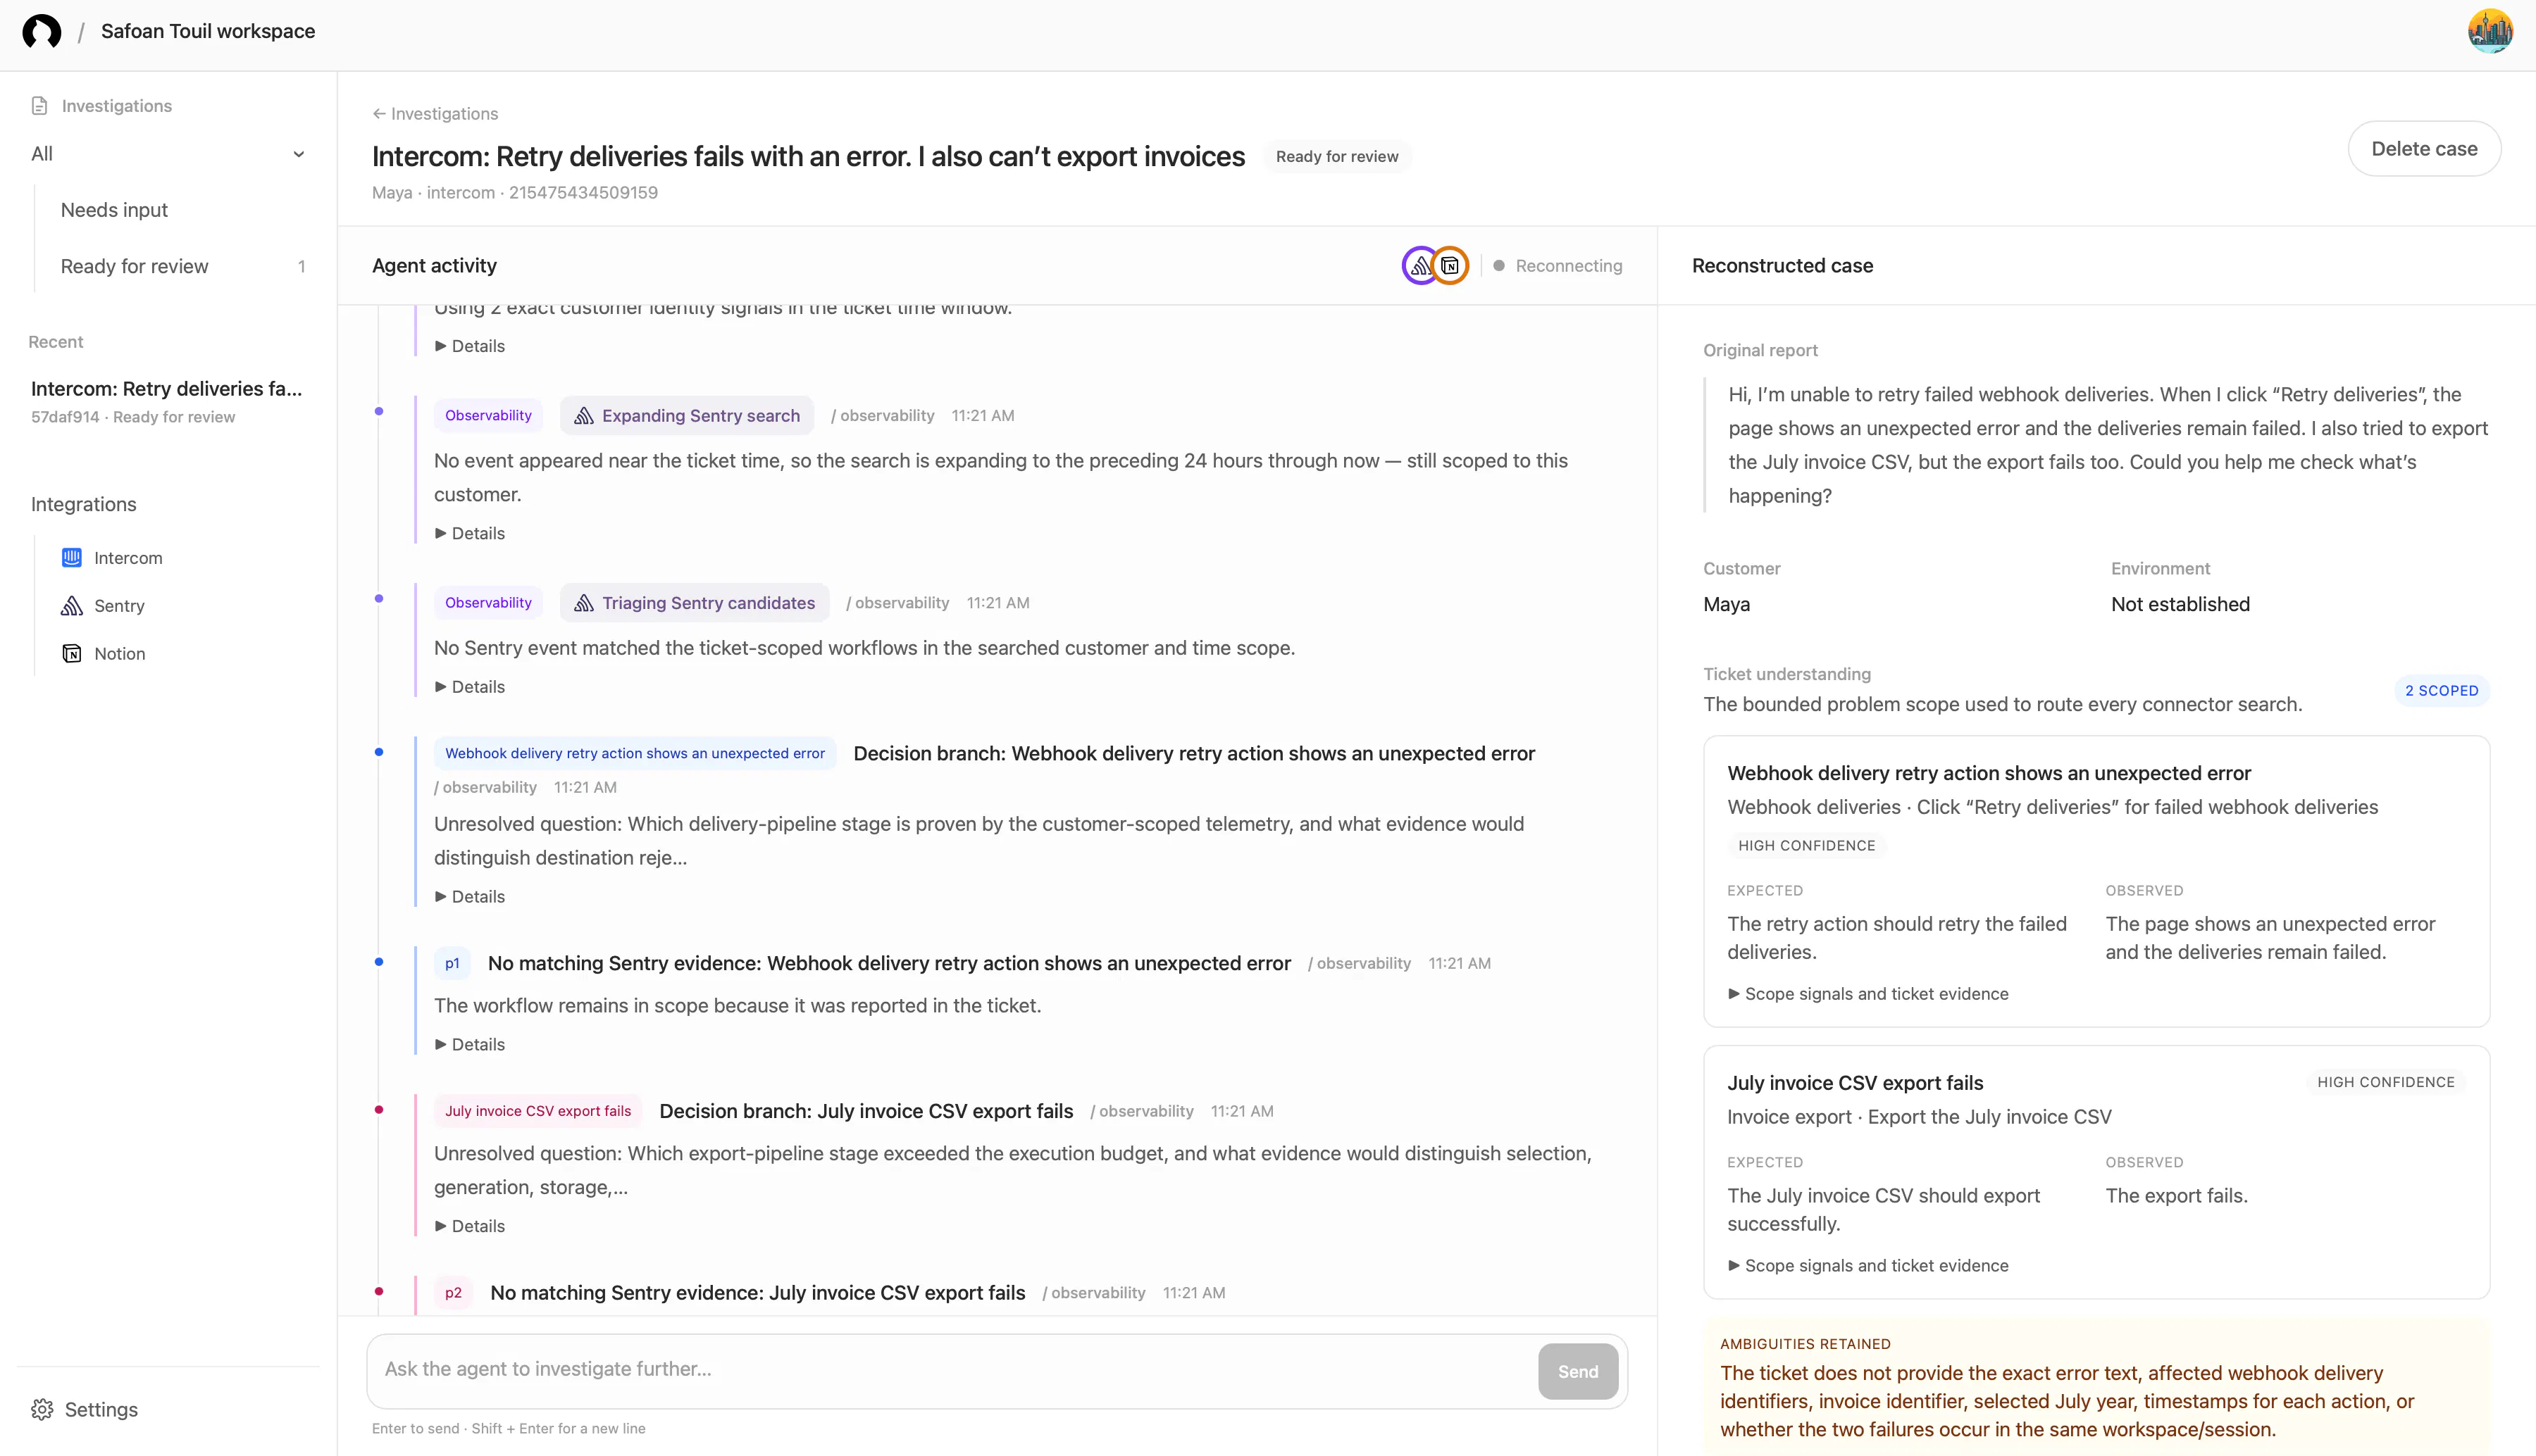The height and width of the screenshot is (1456, 2536).
Task: Click the orange Notion agent badge
Action: (1450, 266)
